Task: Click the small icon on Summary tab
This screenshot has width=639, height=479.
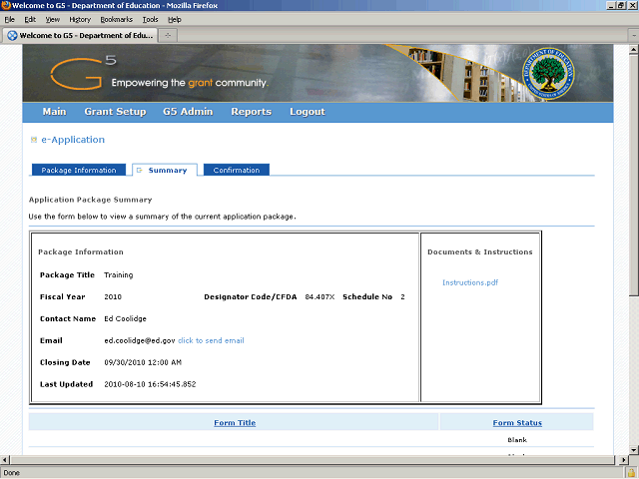Action: click(x=140, y=171)
